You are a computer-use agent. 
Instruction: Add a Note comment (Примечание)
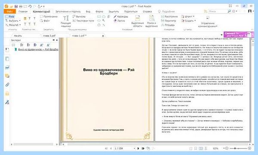pos(49,16)
